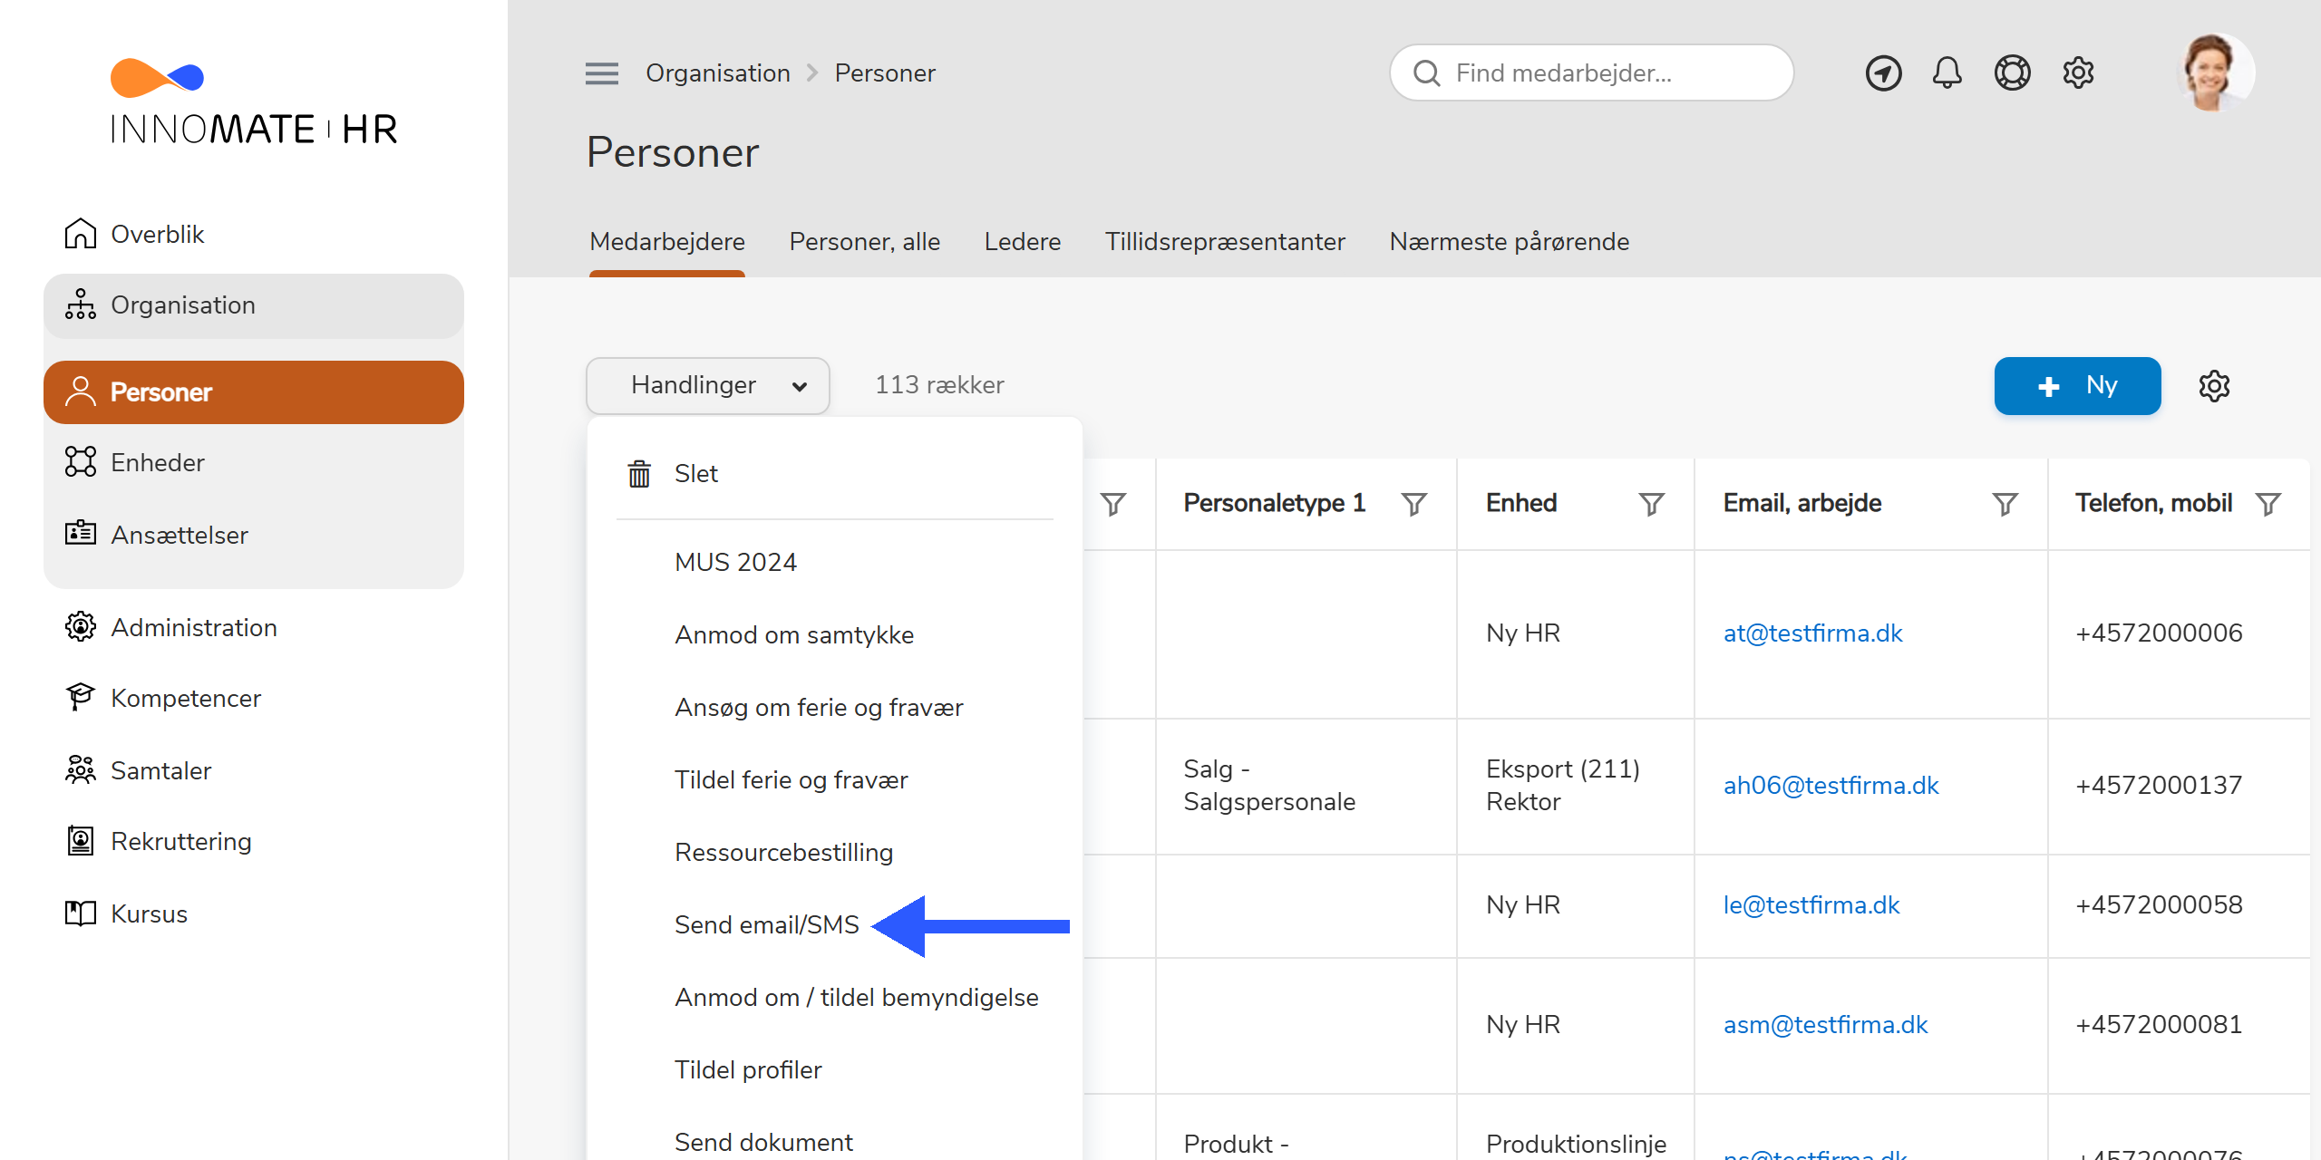Viewport: 2321px width, 1160px height.
Task: Click the trash icon beside Slet
Action: (639, 473)
